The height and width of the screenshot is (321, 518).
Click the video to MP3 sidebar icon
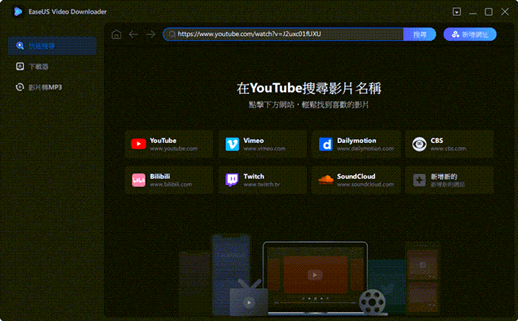coord(20,87)
